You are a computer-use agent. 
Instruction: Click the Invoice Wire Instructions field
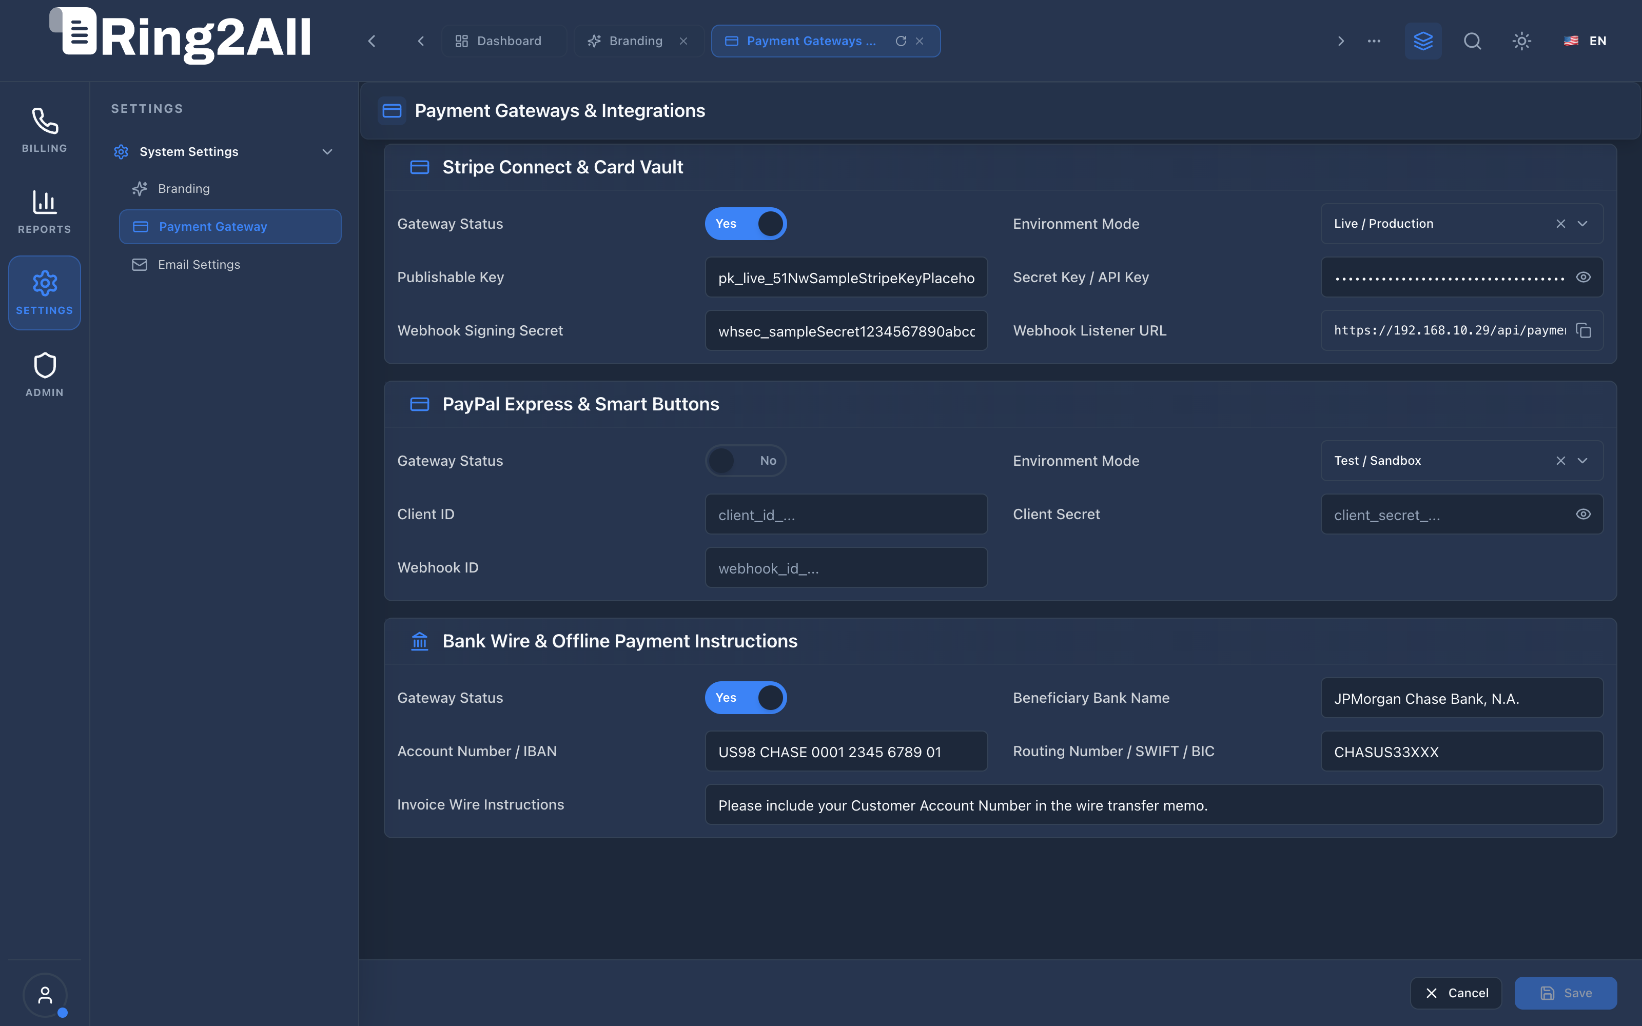click(1154, 805)
